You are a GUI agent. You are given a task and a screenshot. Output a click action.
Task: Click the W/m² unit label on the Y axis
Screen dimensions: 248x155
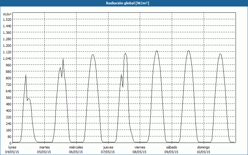point(7,15)
